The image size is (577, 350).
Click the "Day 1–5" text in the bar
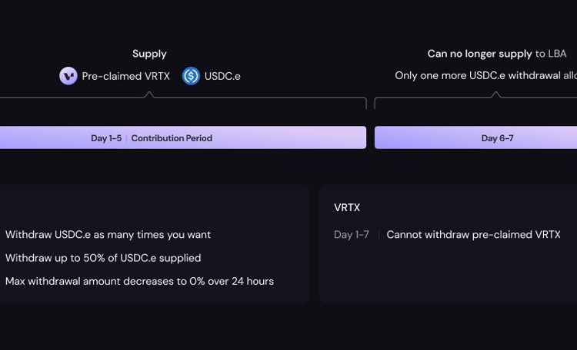(x=106, y=138)
